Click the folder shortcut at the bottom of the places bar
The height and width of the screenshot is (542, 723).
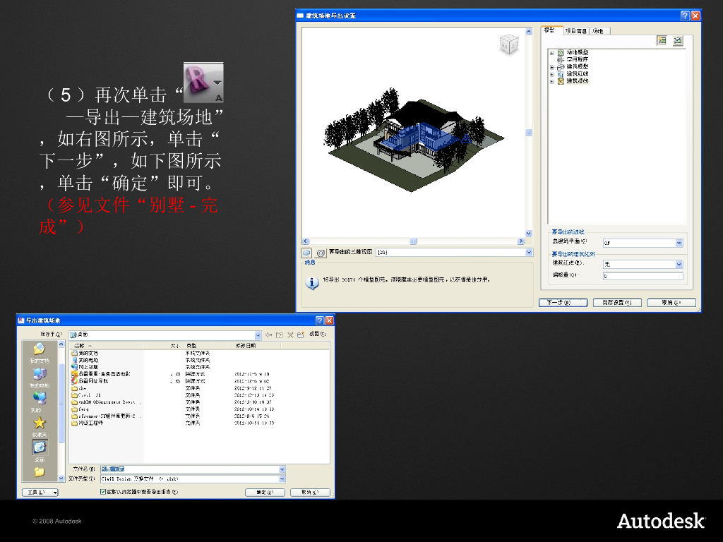[40, 472]
